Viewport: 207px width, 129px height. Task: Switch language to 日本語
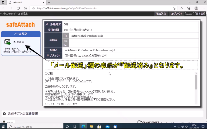(200, 14)
